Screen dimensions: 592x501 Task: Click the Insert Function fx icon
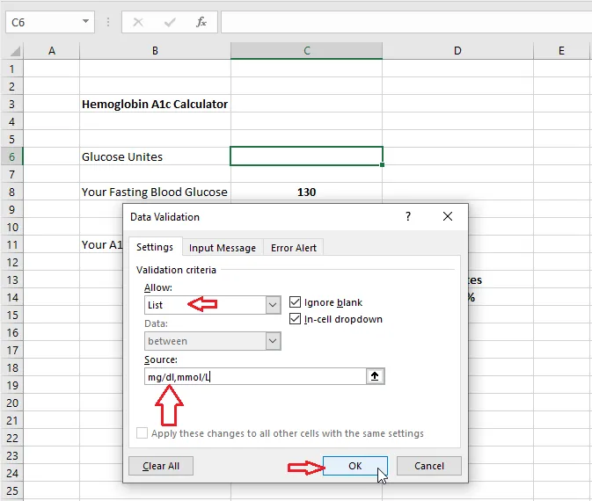coord(201,22)
